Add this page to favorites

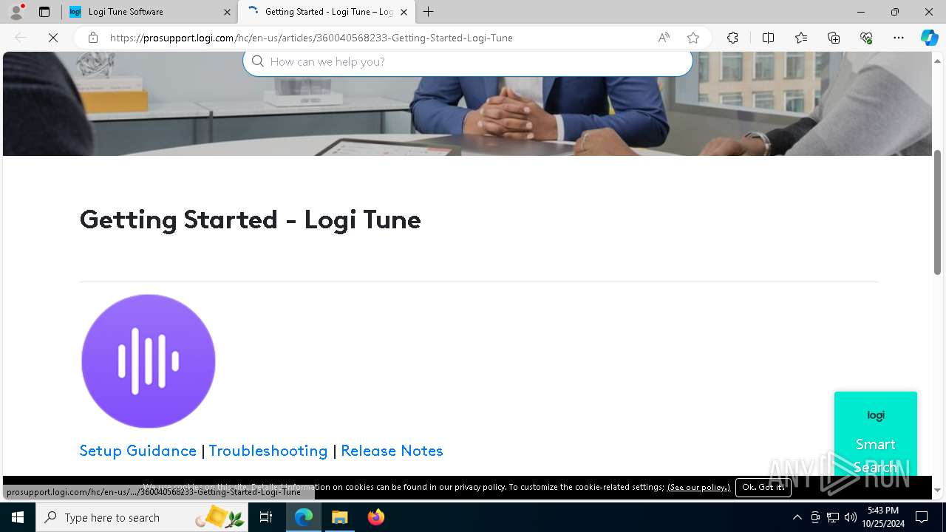[x=693, y=38]
